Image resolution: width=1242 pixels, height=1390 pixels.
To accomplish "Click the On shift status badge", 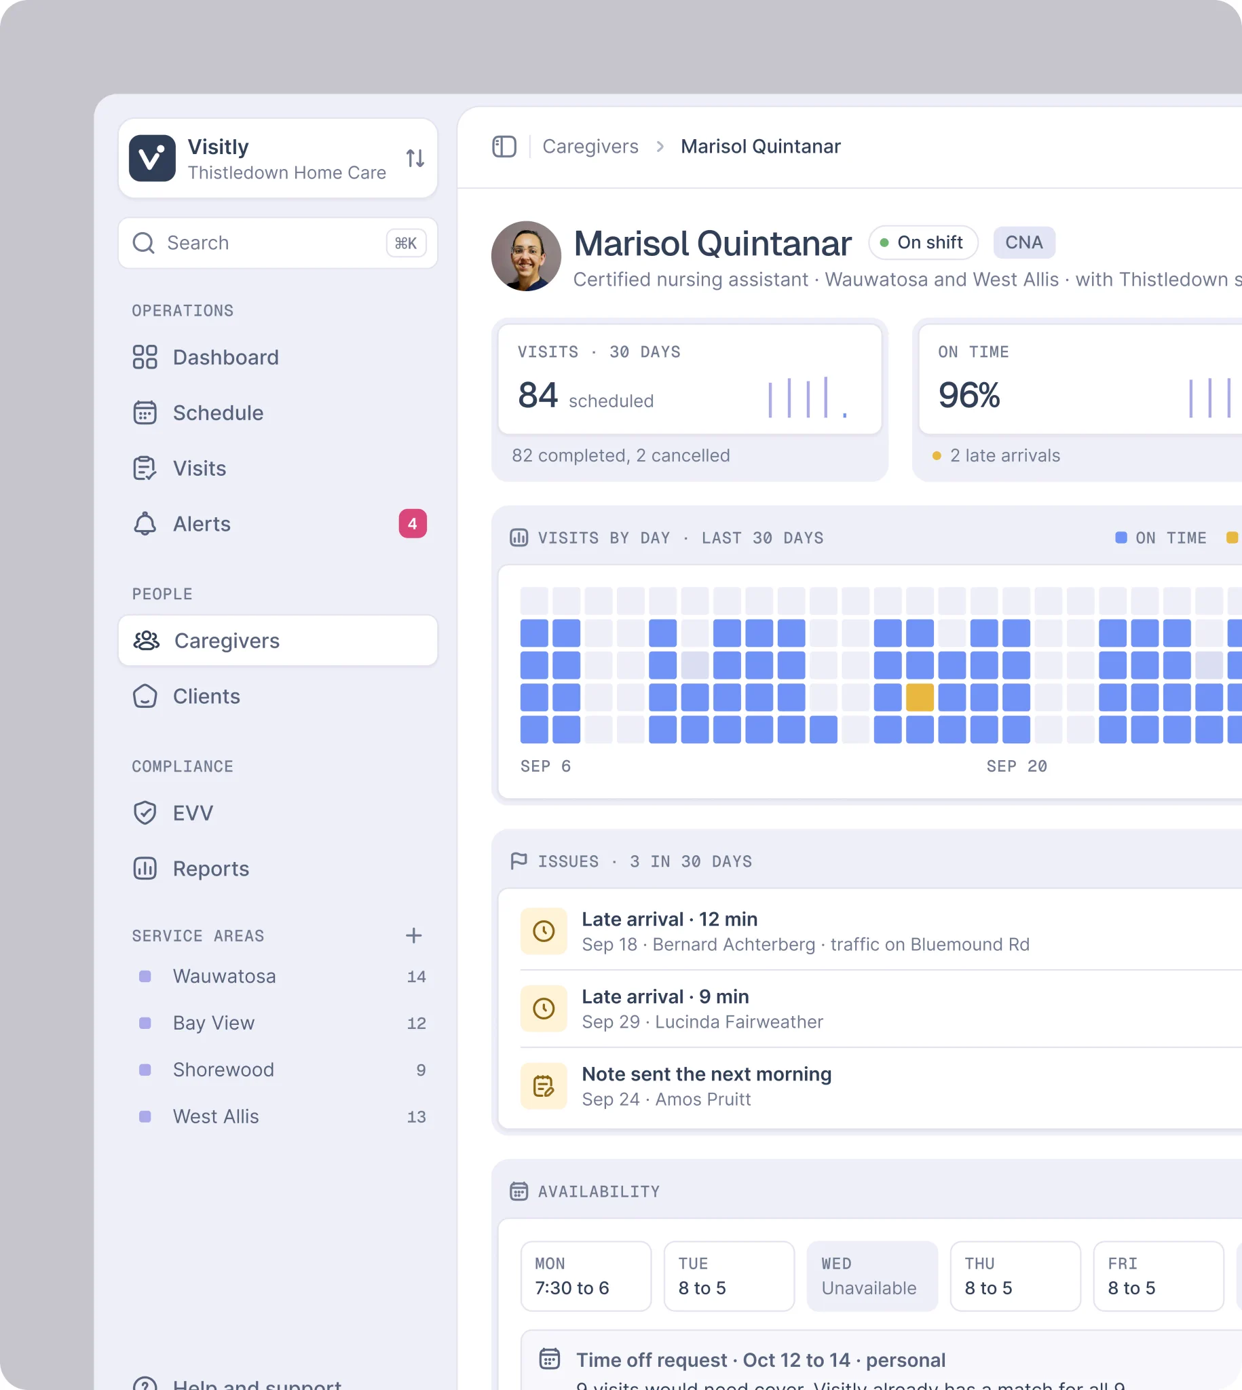I will 923,242.
